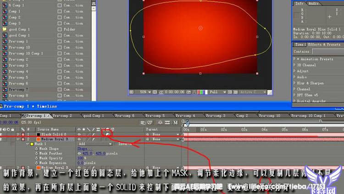Toggle the Pre-comp 10 label checkbox
The width and height of the screenshot is (344, 194).
[60, 47]
